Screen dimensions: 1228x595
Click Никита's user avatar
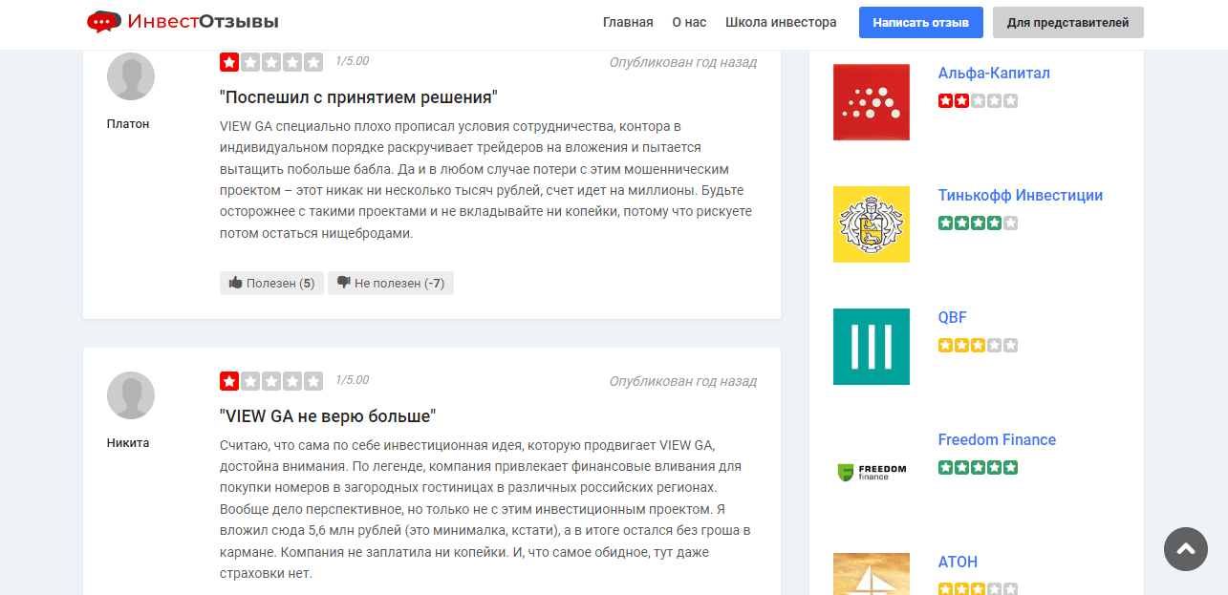[131, 395]
